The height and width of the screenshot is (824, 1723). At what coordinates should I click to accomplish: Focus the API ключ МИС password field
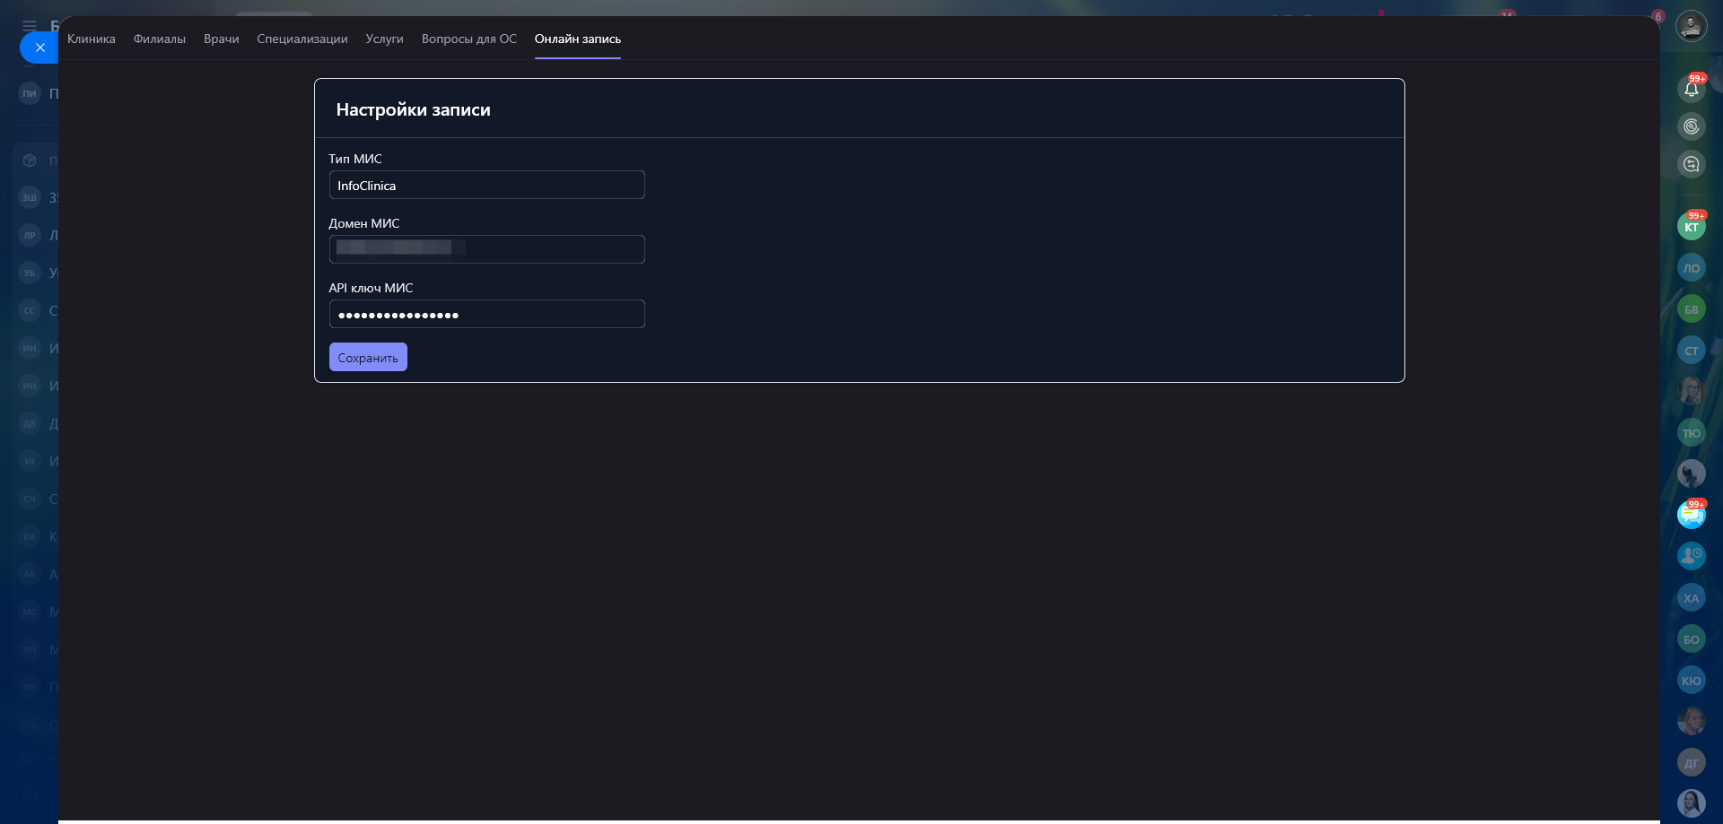pos(487,314)
